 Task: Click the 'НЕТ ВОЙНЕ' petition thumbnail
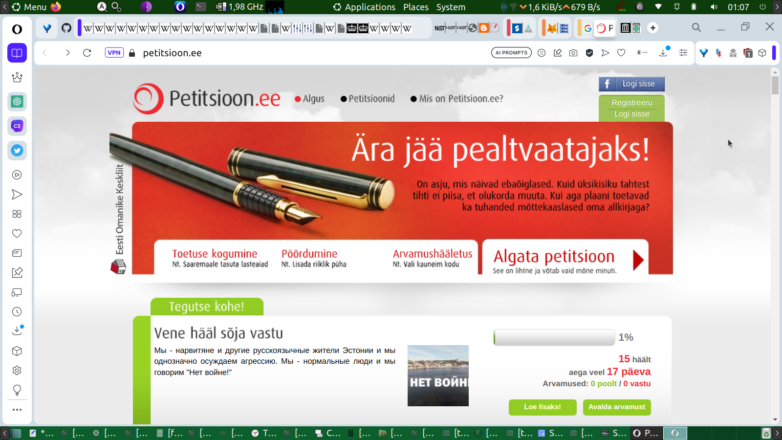click(438, 375)
